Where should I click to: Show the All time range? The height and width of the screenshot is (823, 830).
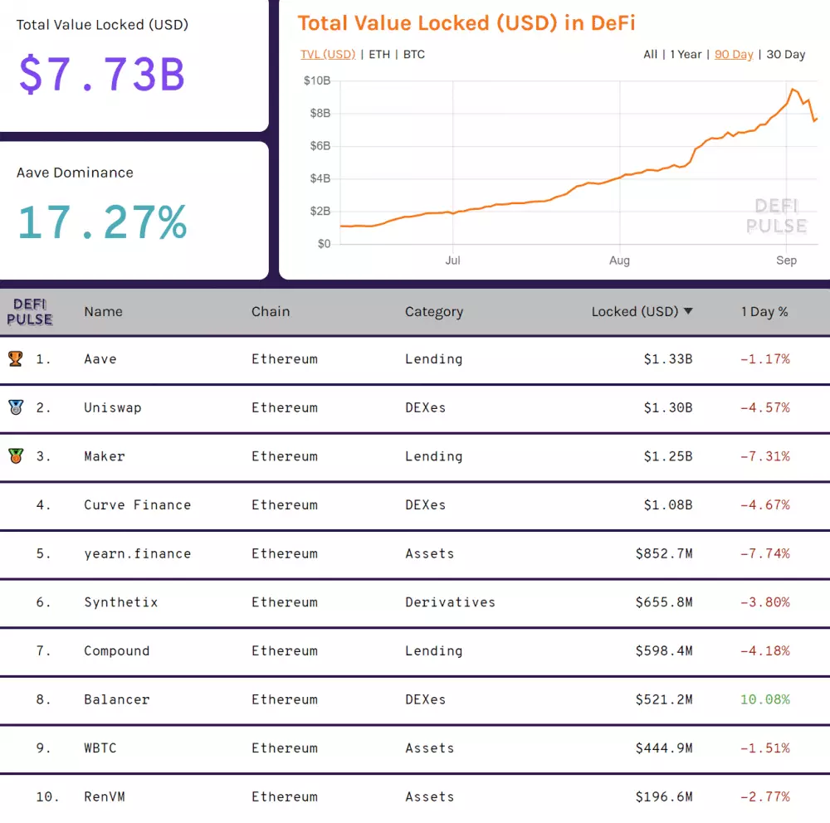pyautogui.click(x=650, y=55)
